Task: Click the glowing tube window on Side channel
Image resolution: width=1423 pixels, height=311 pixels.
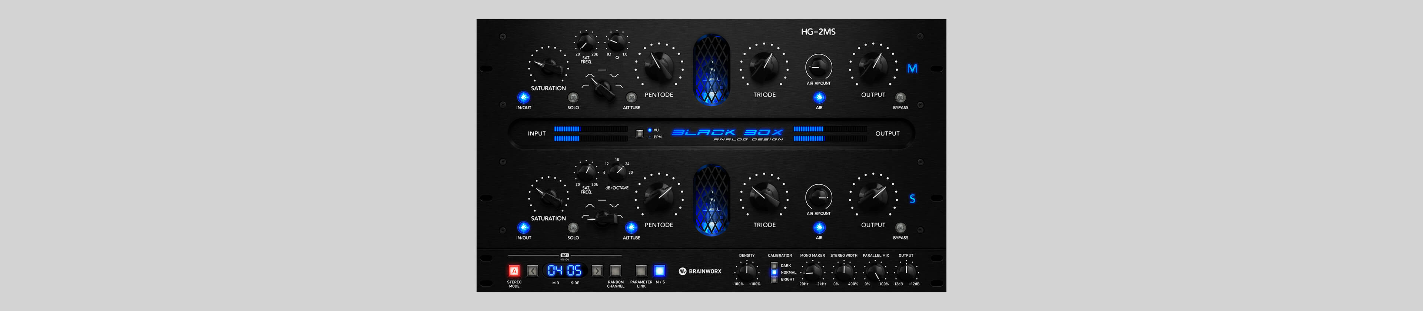Action: click(711, 200)
